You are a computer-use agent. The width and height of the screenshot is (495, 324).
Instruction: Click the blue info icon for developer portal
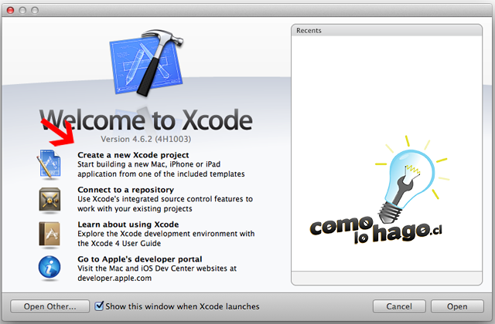tap(49, 267)
